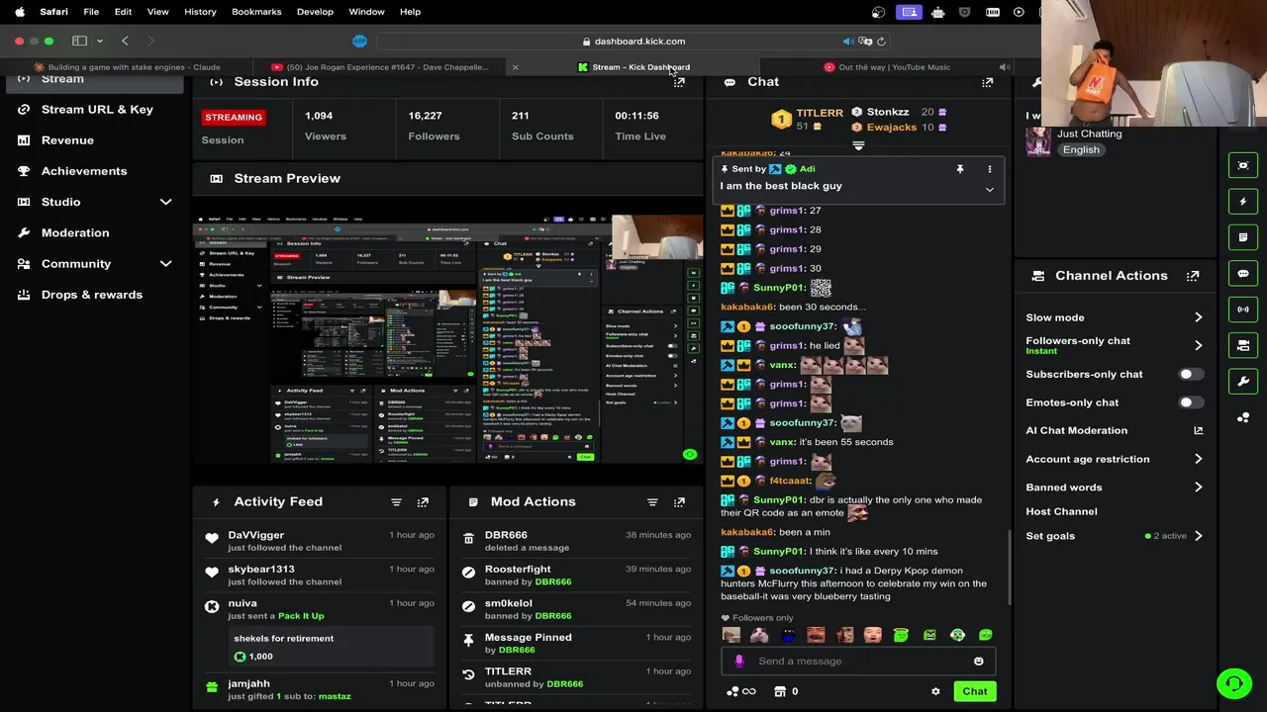Toggle the activity feed lightning widget icon
This screenshot has height=712, width=1267.
[1243, 202]
